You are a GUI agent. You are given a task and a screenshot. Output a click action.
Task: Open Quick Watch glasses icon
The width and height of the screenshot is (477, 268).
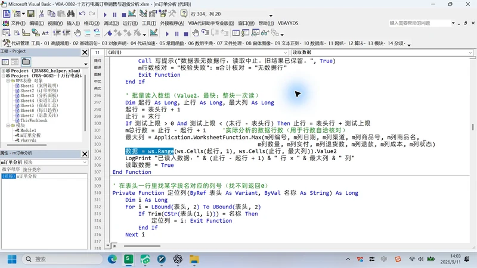tap(265, 33)
